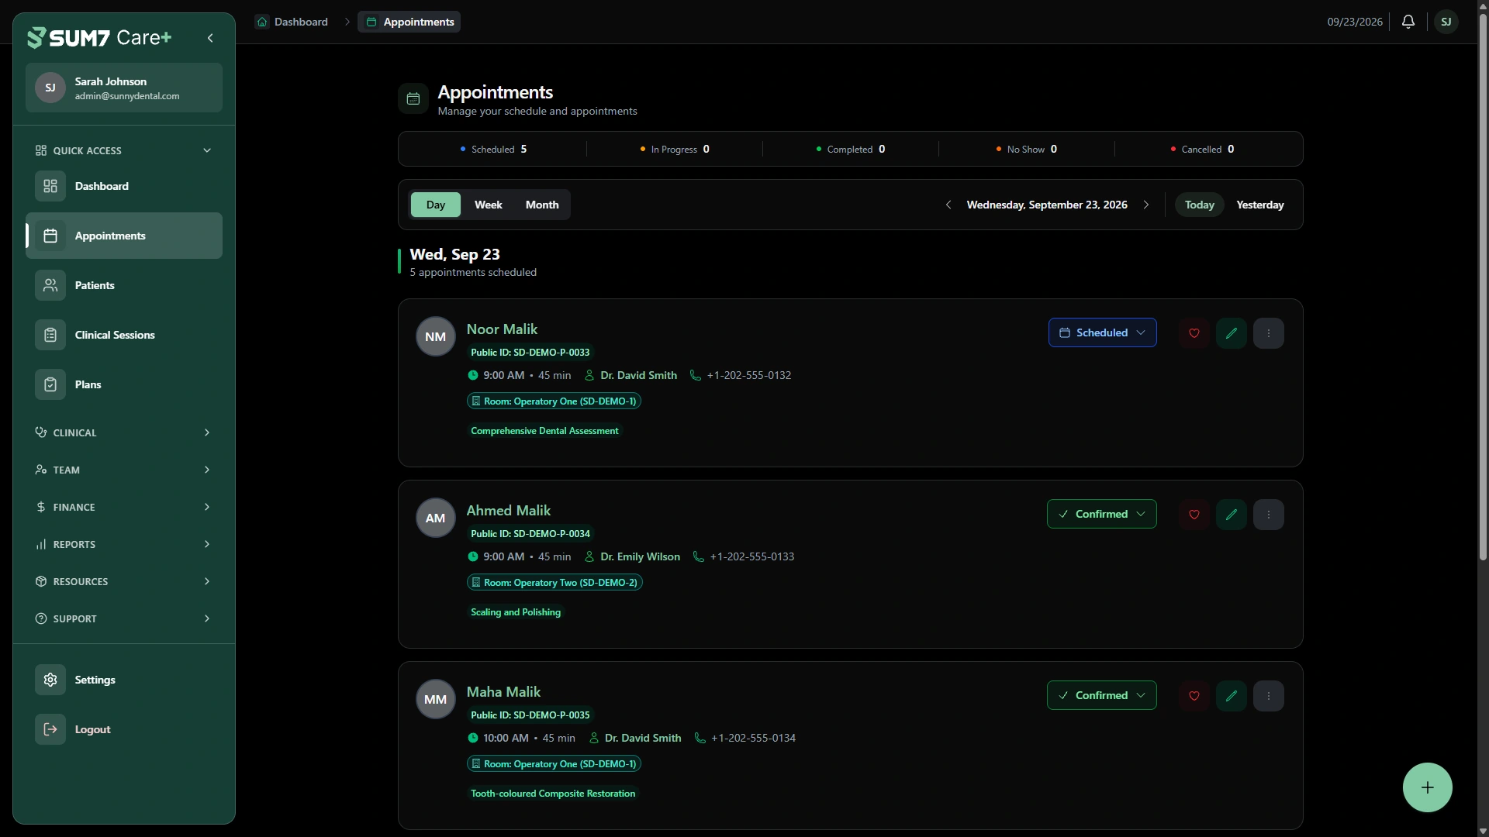This screenshot has width=1489, height=837.
Task: Switch to Week view
Action: [489, 205]
